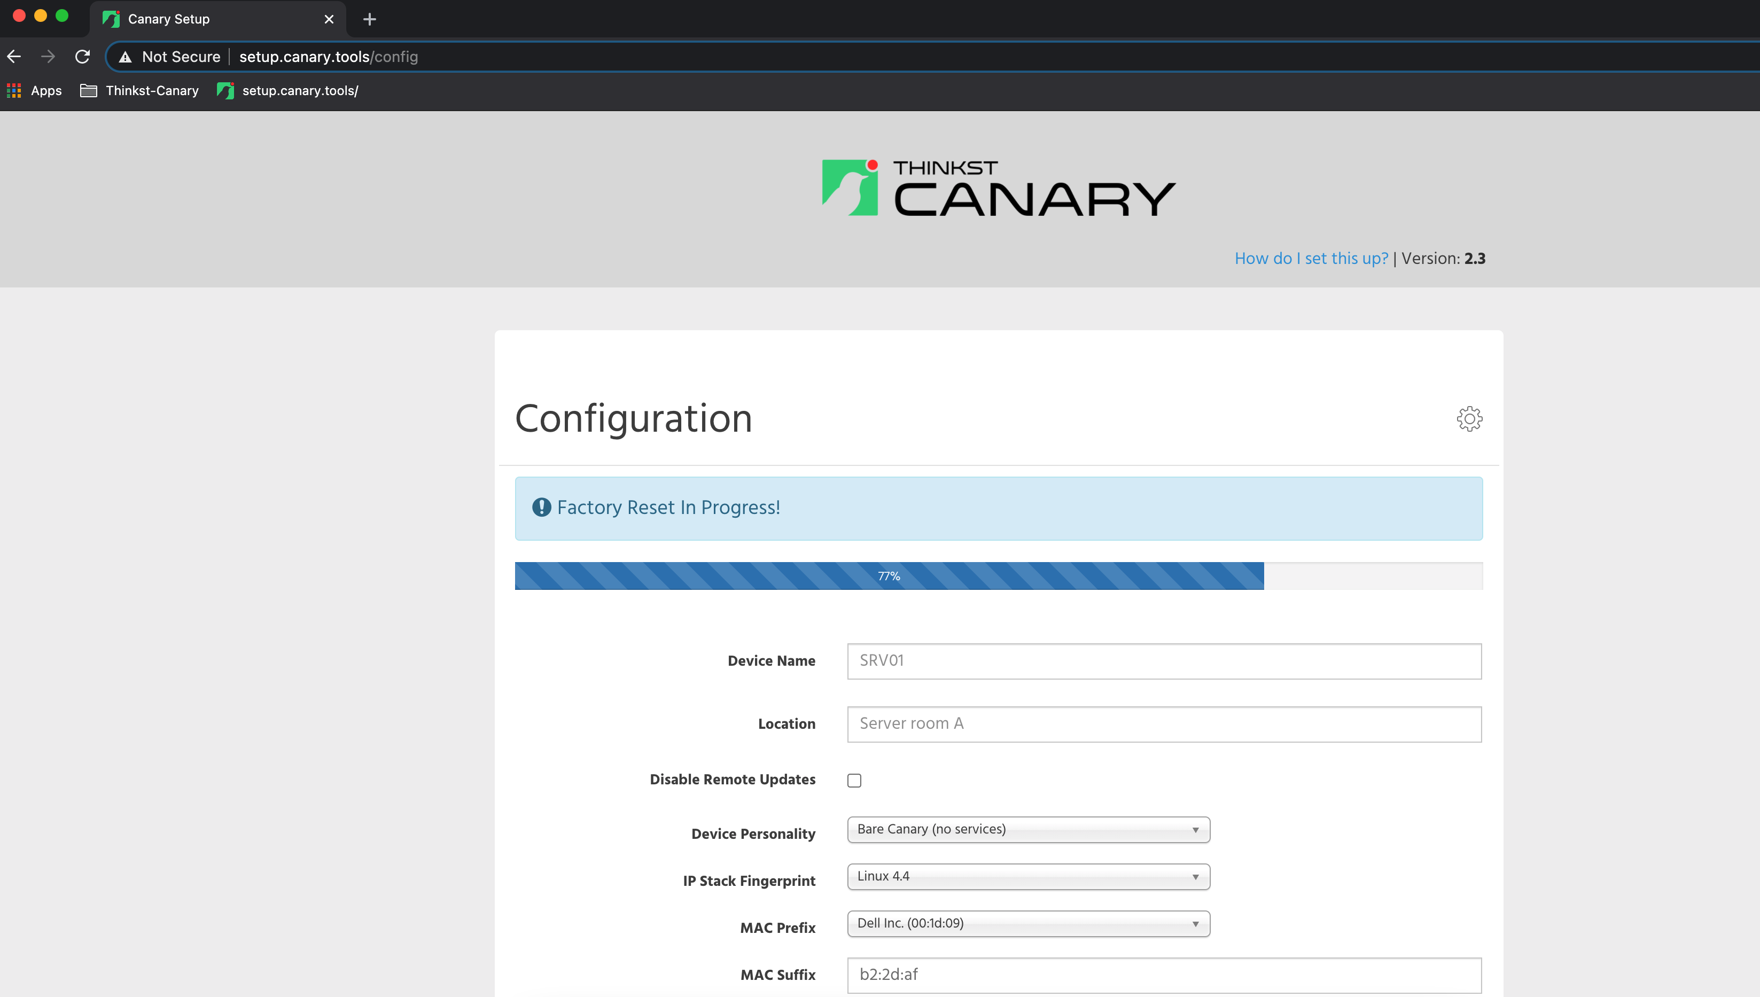Open the Device Personality dropdown
The height and width of the screenshot is (997, 1760).
click(x=1028, y=829)
